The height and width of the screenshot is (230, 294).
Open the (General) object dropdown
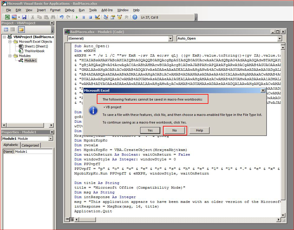tap(170, 39)
